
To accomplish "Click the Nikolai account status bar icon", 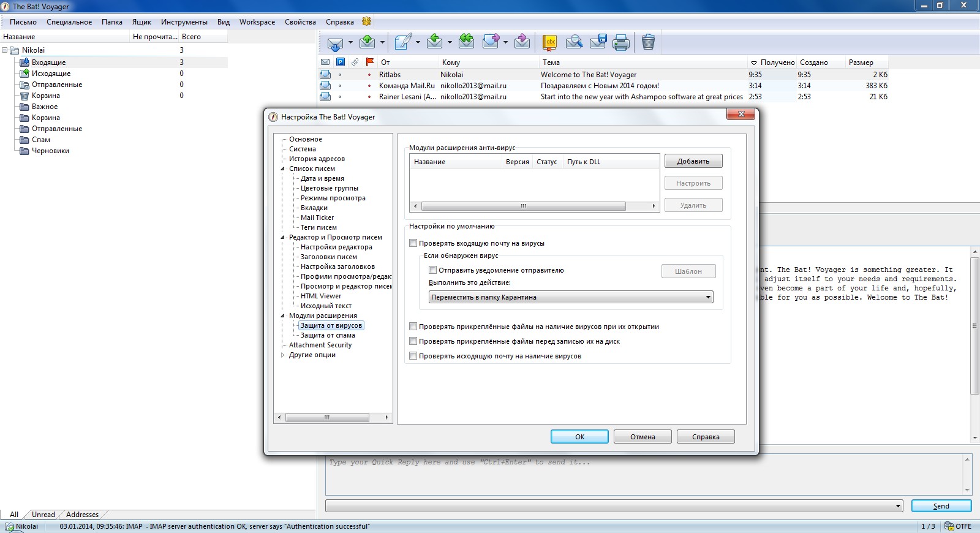I will coord(9,526).
